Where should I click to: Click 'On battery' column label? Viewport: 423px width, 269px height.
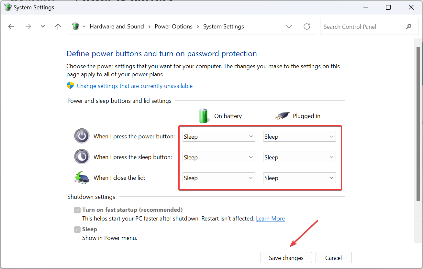[x=228, y=116]
